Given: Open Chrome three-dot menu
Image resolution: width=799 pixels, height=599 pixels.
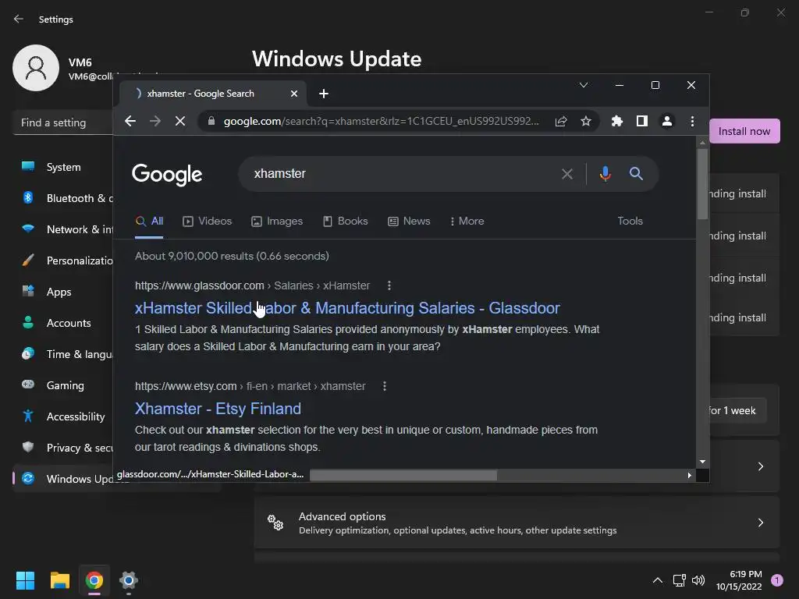Looking at the screenshot, I should (x=692, y=121).
